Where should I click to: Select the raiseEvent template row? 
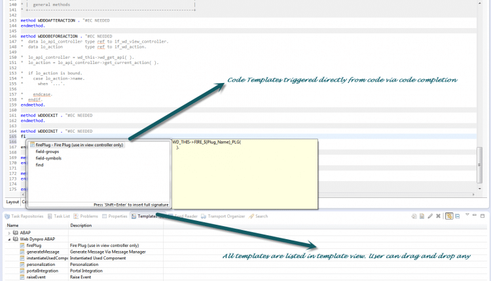coord(84,277)
